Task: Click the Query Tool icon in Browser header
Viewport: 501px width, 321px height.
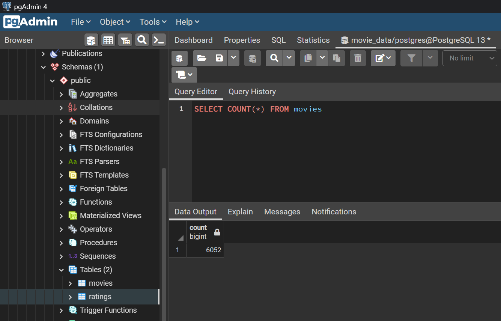Action: (x=91, y=40)
